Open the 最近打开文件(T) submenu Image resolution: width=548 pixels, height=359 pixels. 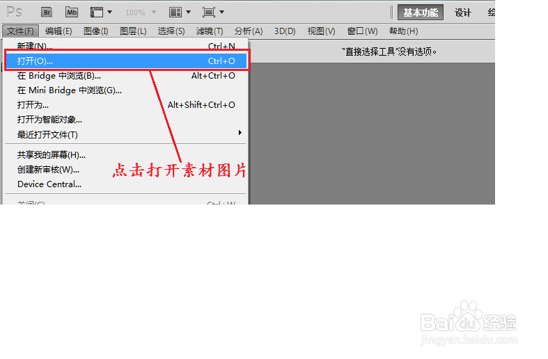pyautogui.click(x=126, y=134)
